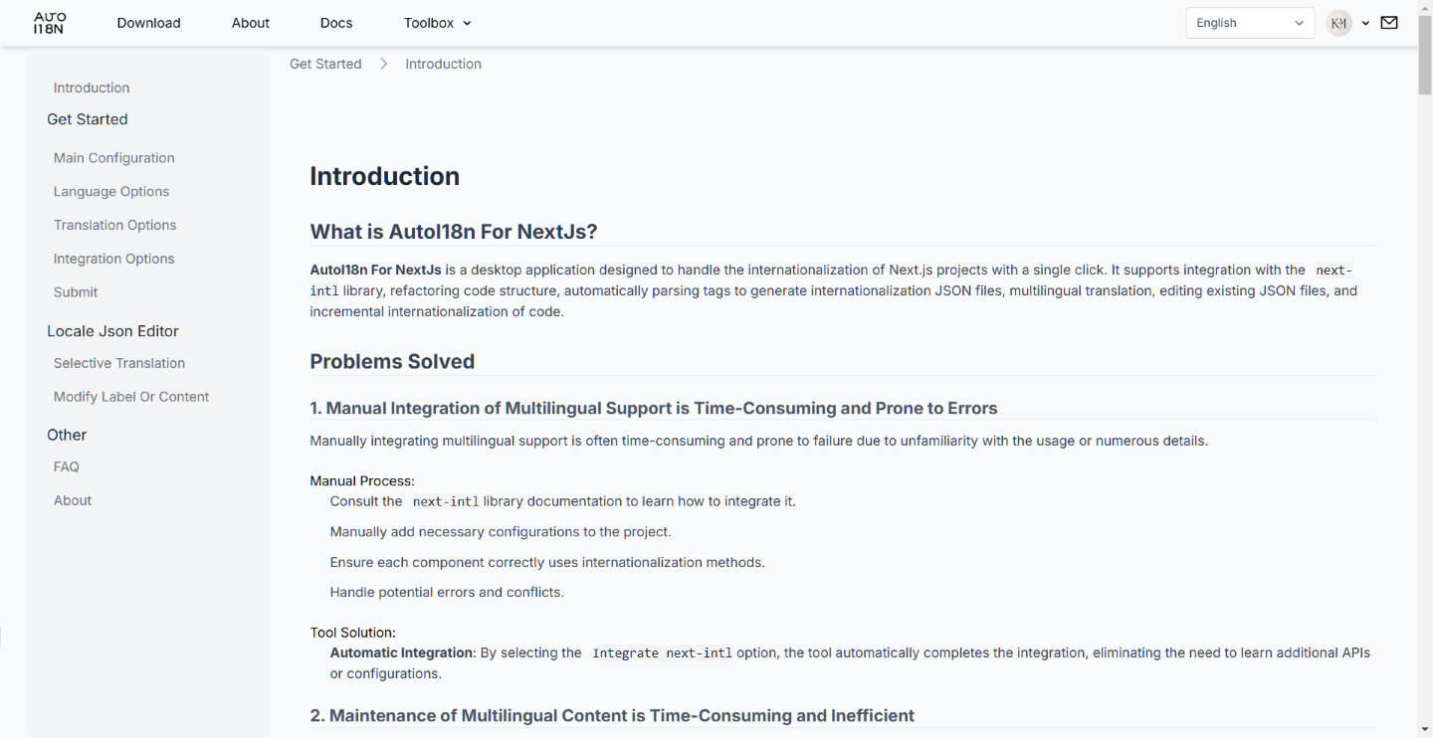Click the breadcrumb separator chevron
This screenshot has height=738, width=1433.
[383, 64]
